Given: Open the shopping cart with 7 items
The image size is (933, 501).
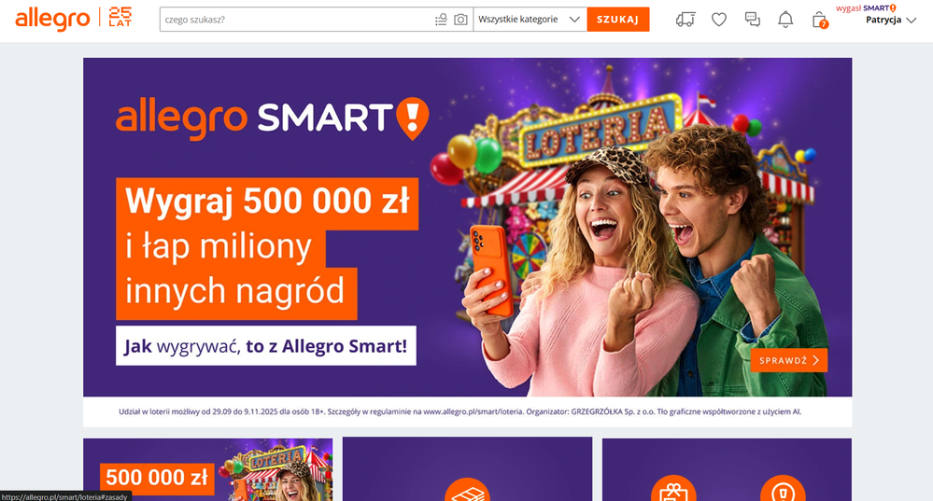Looking at the screenshot, I should coord(819,20).
